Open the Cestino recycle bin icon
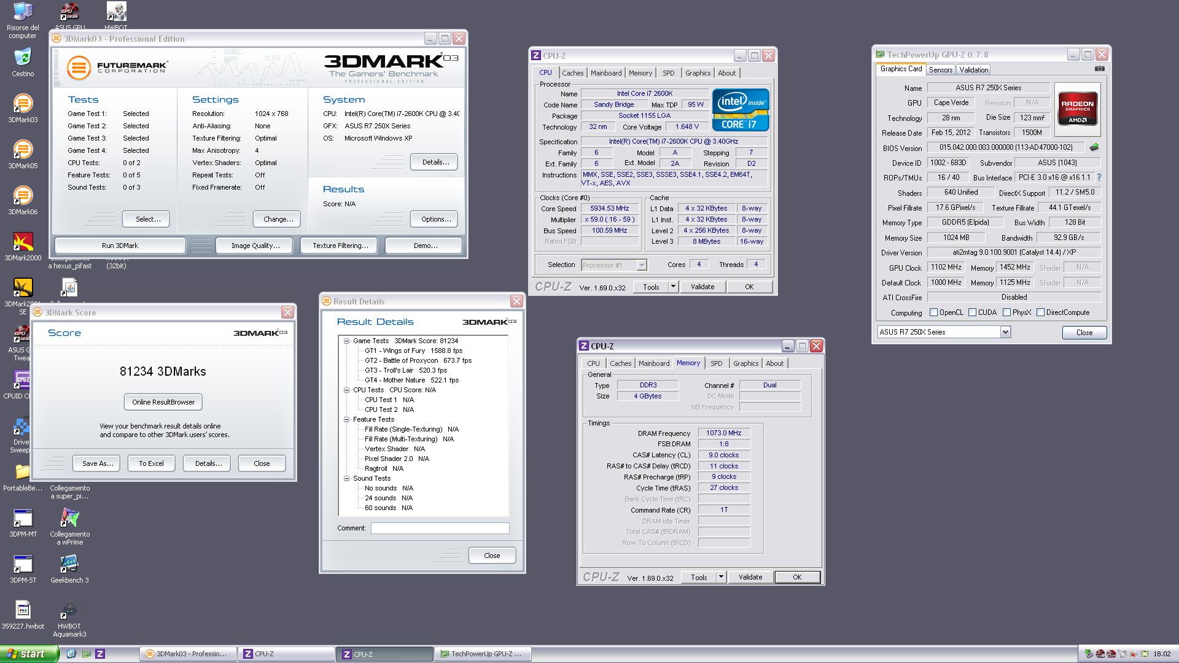This screenshot has width=1179, height=663. (x=23, y=63)
